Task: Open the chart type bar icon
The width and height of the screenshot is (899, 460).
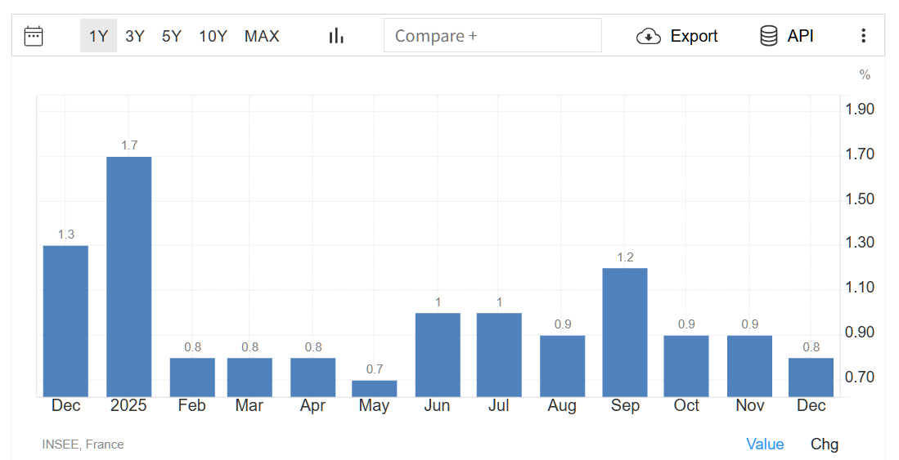Action: pos(336,36)
